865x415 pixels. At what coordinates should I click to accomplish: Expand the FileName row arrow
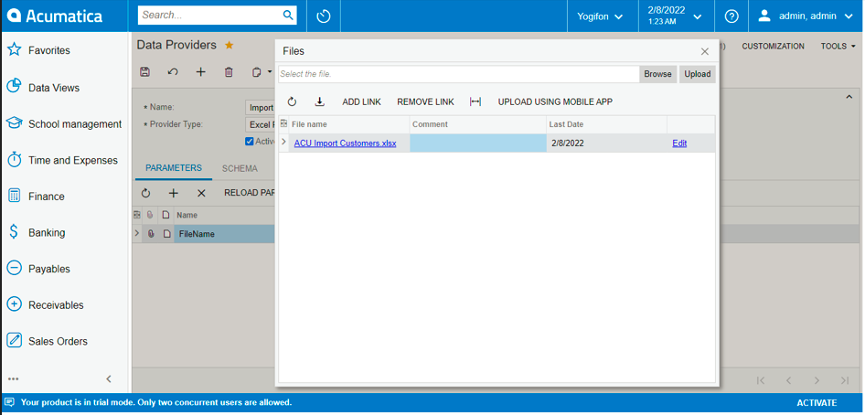pyautogui.click(x=137, y=234)
